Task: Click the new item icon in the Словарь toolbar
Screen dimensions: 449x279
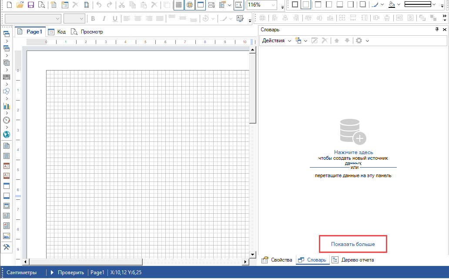Action: 298,40
